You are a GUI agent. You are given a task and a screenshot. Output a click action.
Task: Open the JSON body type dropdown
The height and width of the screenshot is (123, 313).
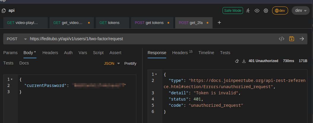[112, 64]
